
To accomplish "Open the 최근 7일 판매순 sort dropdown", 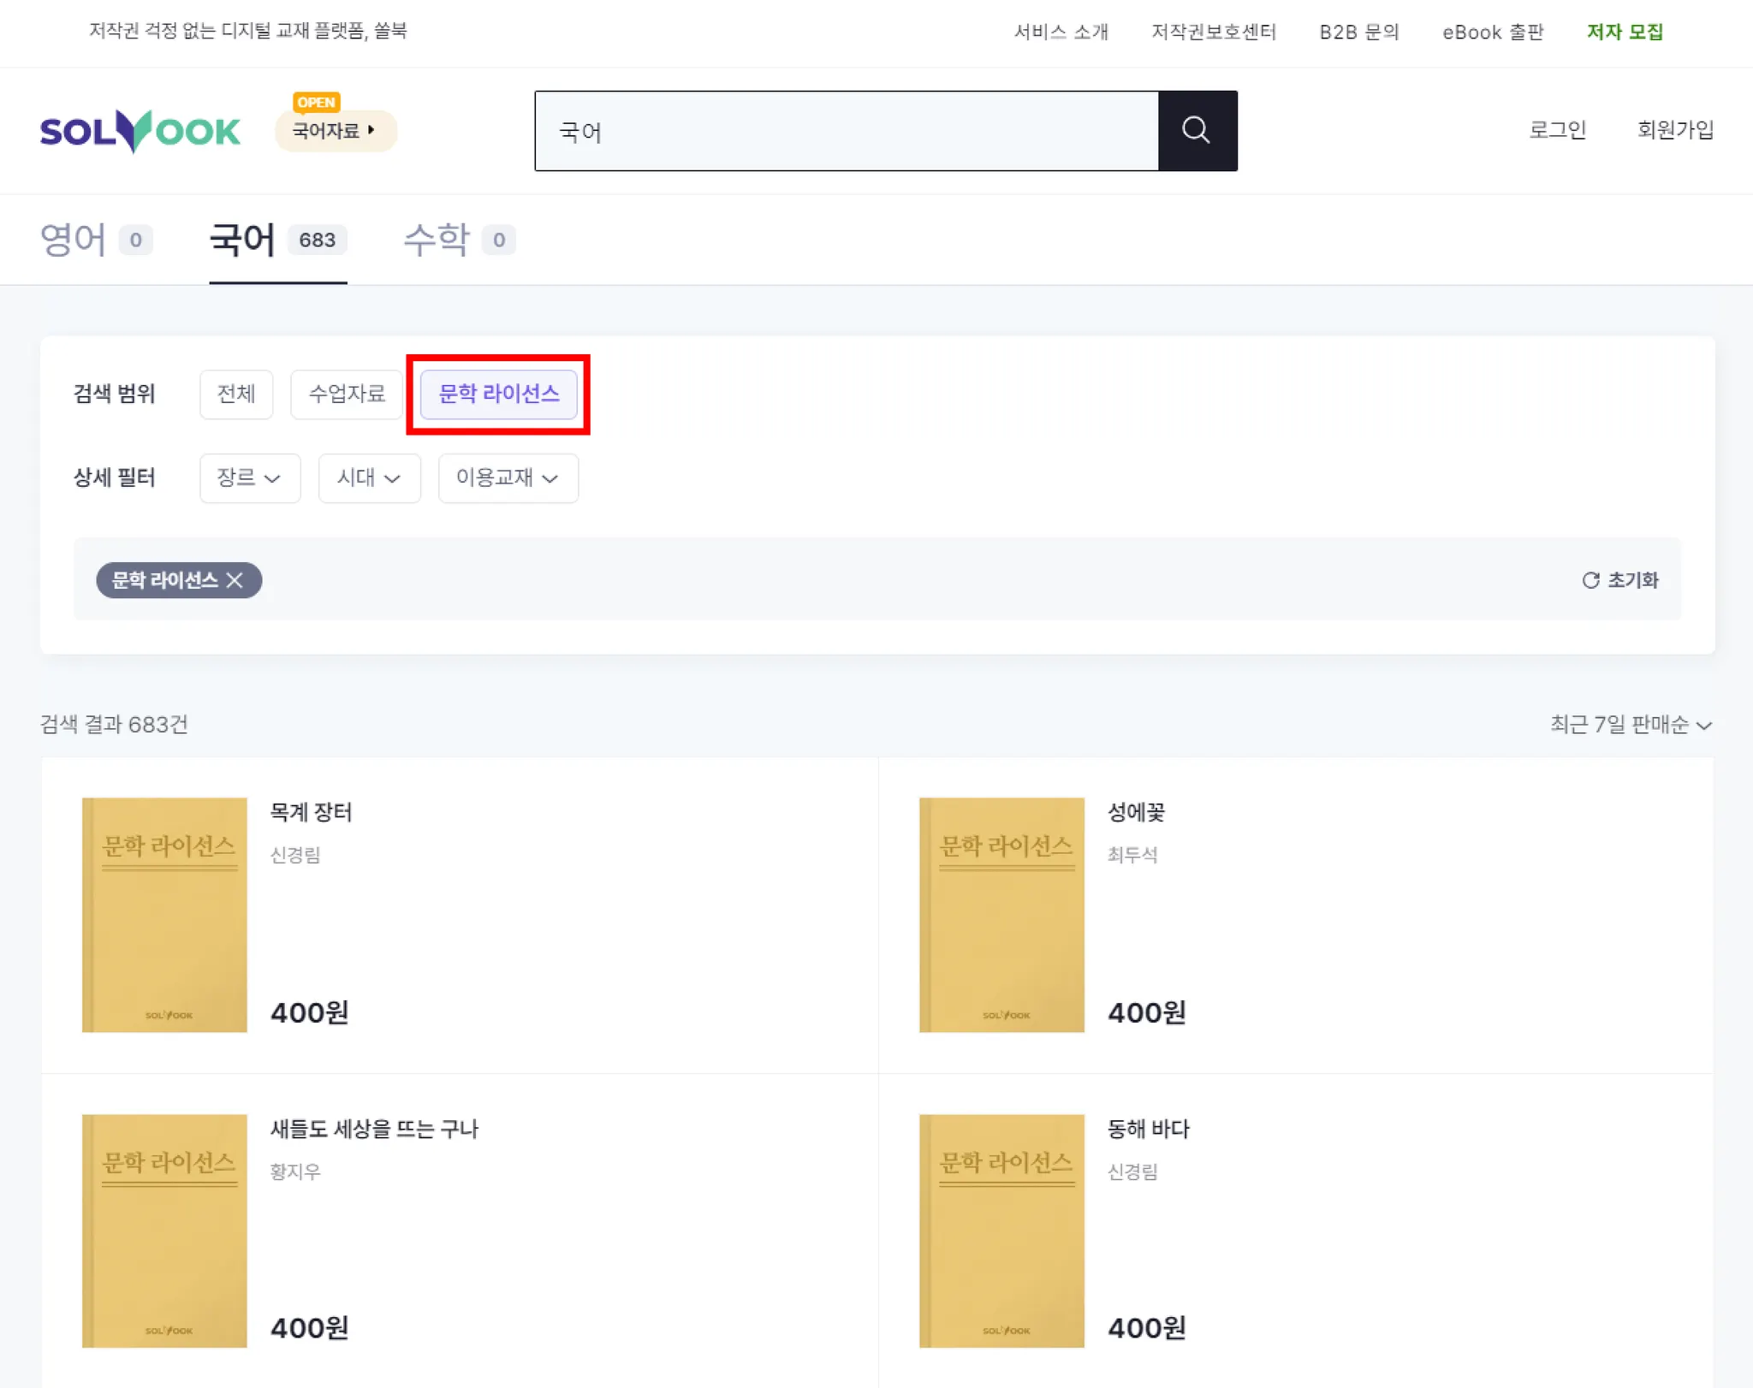I will pyautogui.click(x=1630, y=725).
